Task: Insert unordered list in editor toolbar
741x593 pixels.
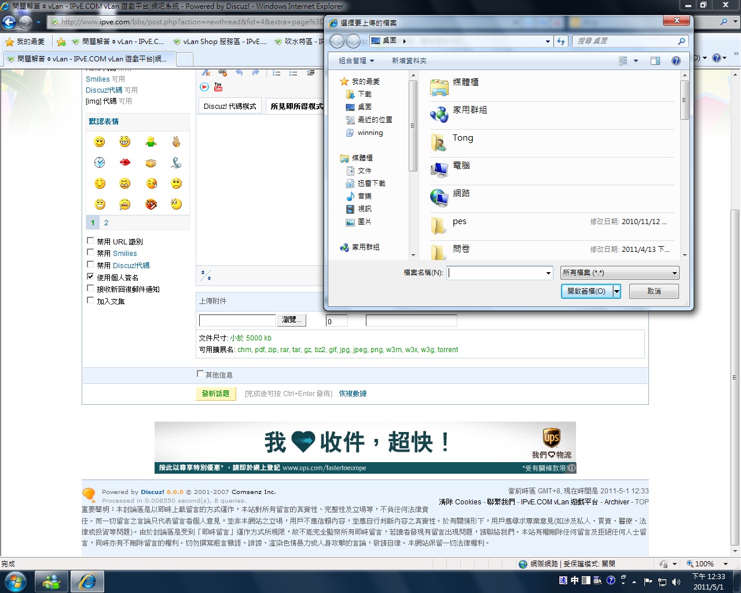Action: click(x=294, y=73)
